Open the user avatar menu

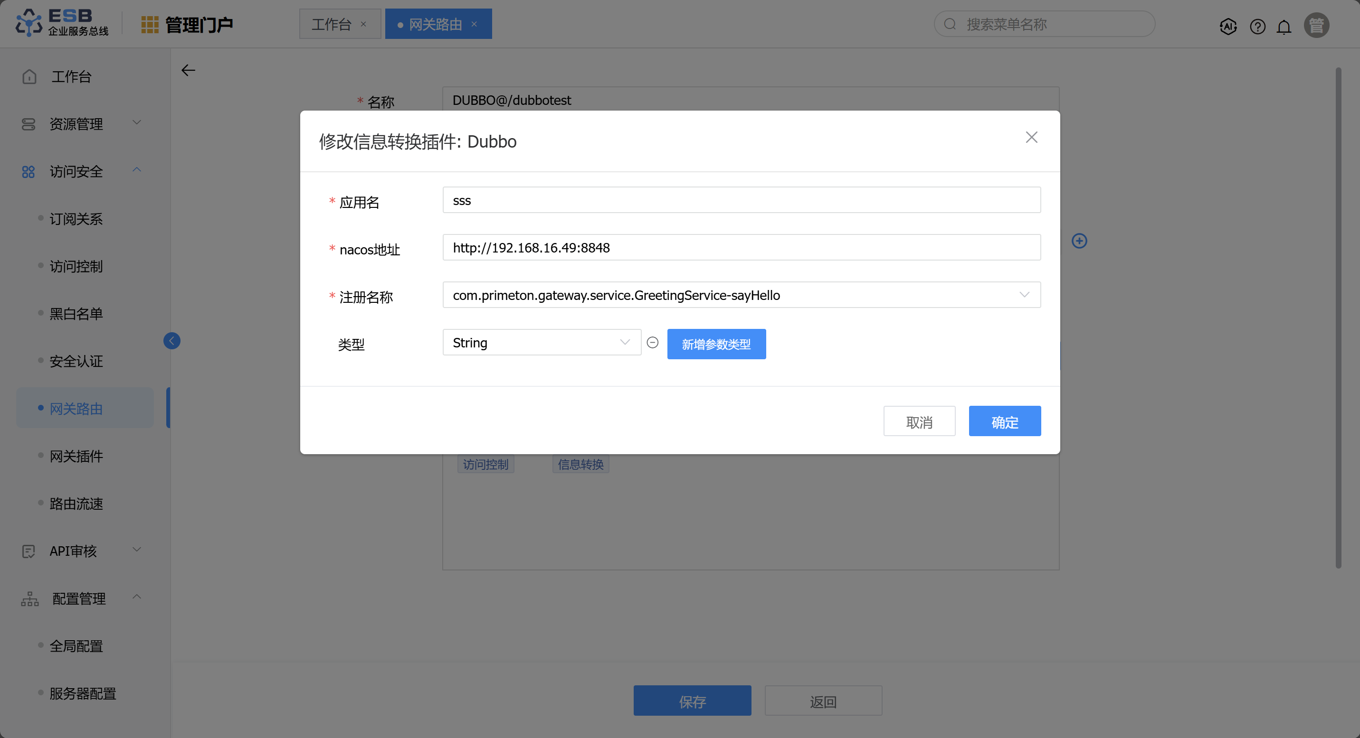[x=1316, y=25]
